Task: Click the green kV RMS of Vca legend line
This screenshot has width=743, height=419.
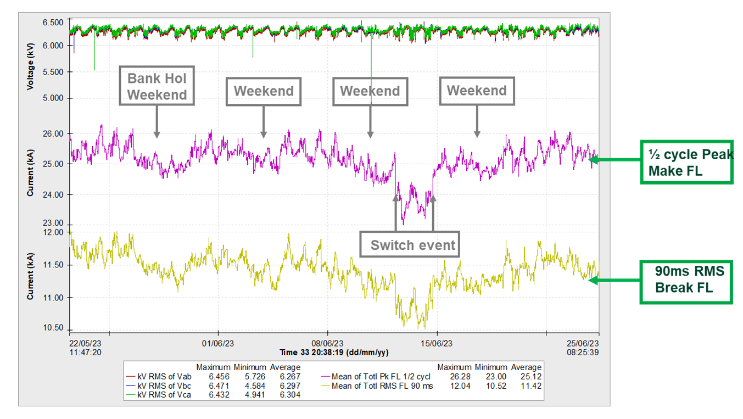Action: click(131, 394)
